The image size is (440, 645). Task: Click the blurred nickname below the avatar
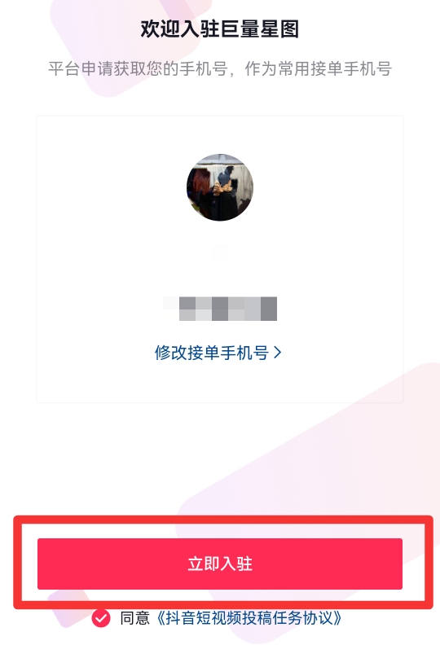pyautogui.click(x=220, y=252)
